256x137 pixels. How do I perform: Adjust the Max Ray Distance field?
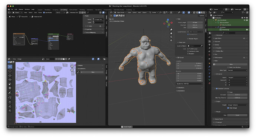(x=237, y=98)
